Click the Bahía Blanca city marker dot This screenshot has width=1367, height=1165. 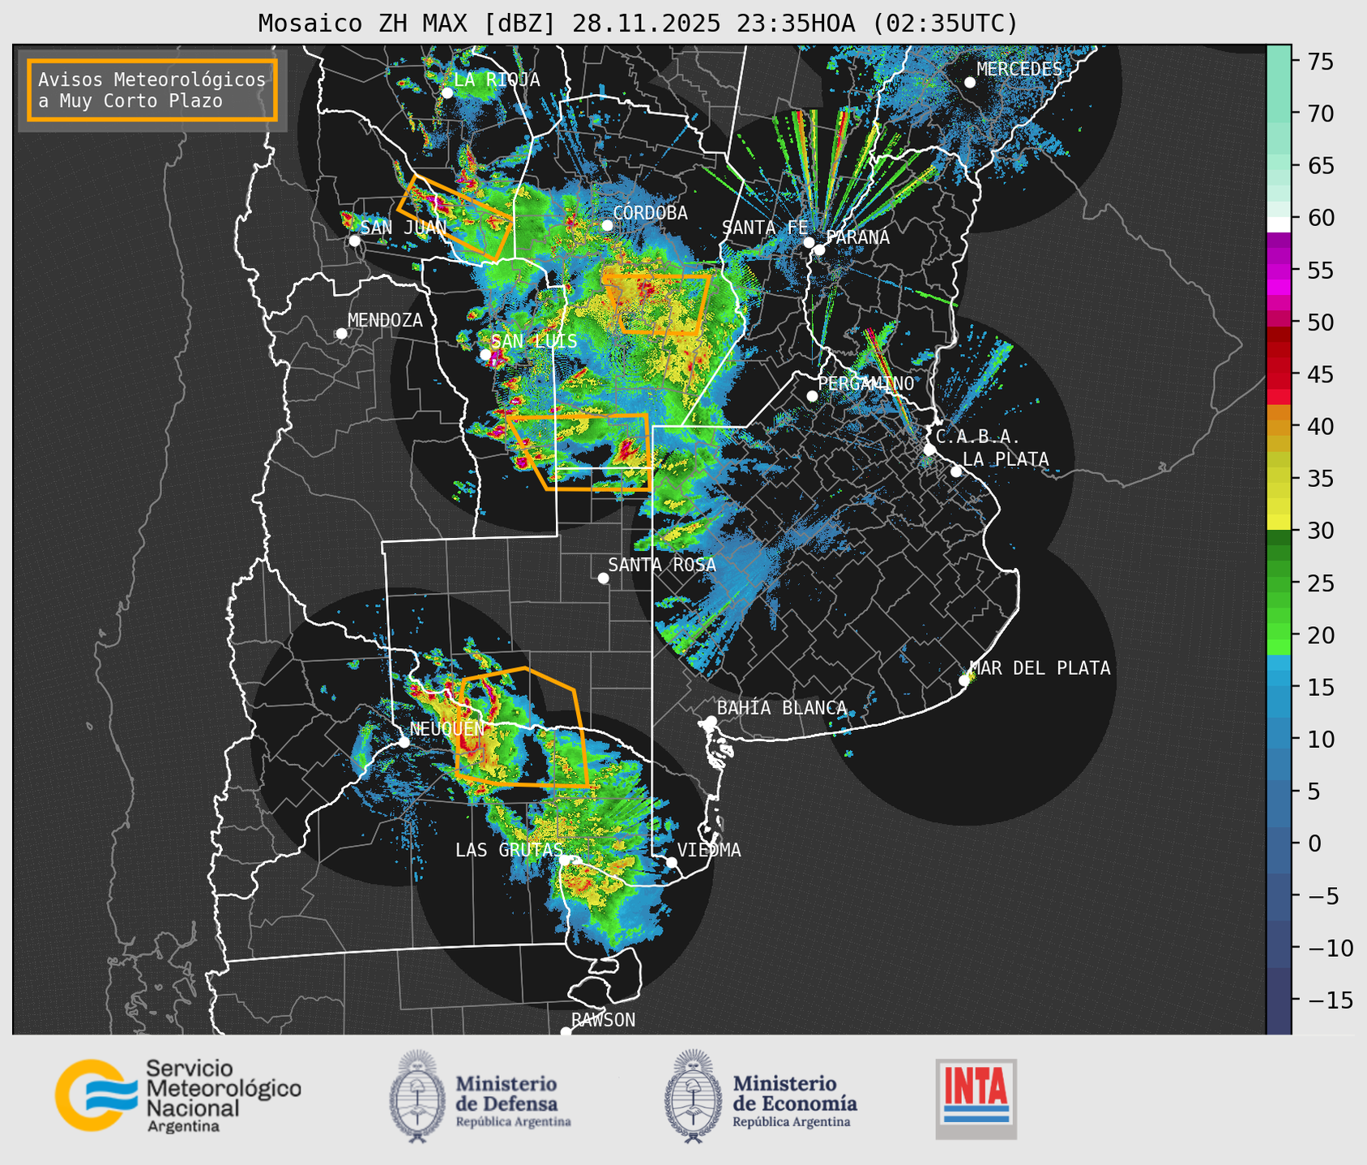(711, 721)
